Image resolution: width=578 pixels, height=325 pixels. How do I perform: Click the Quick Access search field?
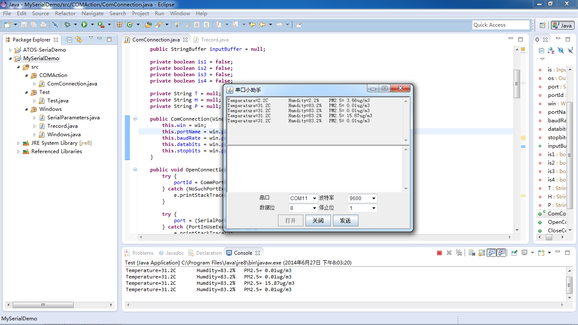point(501,25)
